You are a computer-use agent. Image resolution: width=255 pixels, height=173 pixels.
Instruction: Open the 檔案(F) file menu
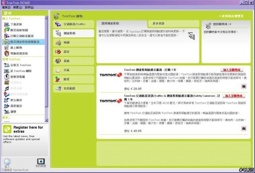tap(6, 7)
